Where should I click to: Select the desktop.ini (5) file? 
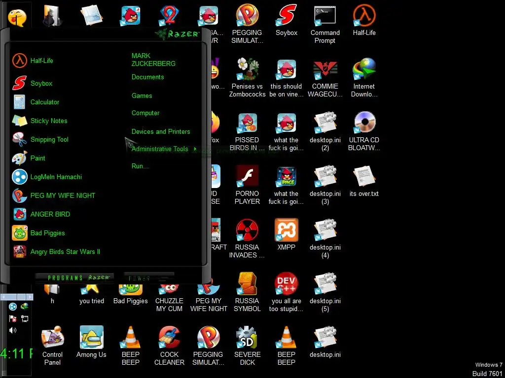325,292
